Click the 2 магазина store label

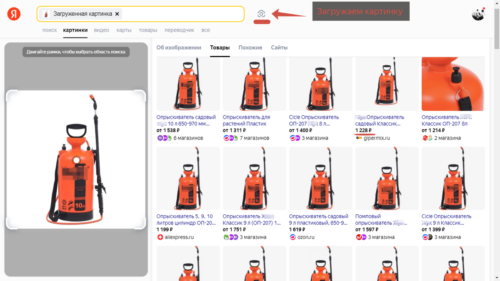(x=448, y=138)
